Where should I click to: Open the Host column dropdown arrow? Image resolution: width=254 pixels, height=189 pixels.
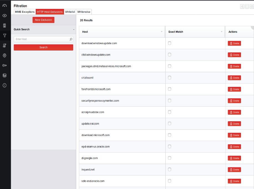[162, 32]
